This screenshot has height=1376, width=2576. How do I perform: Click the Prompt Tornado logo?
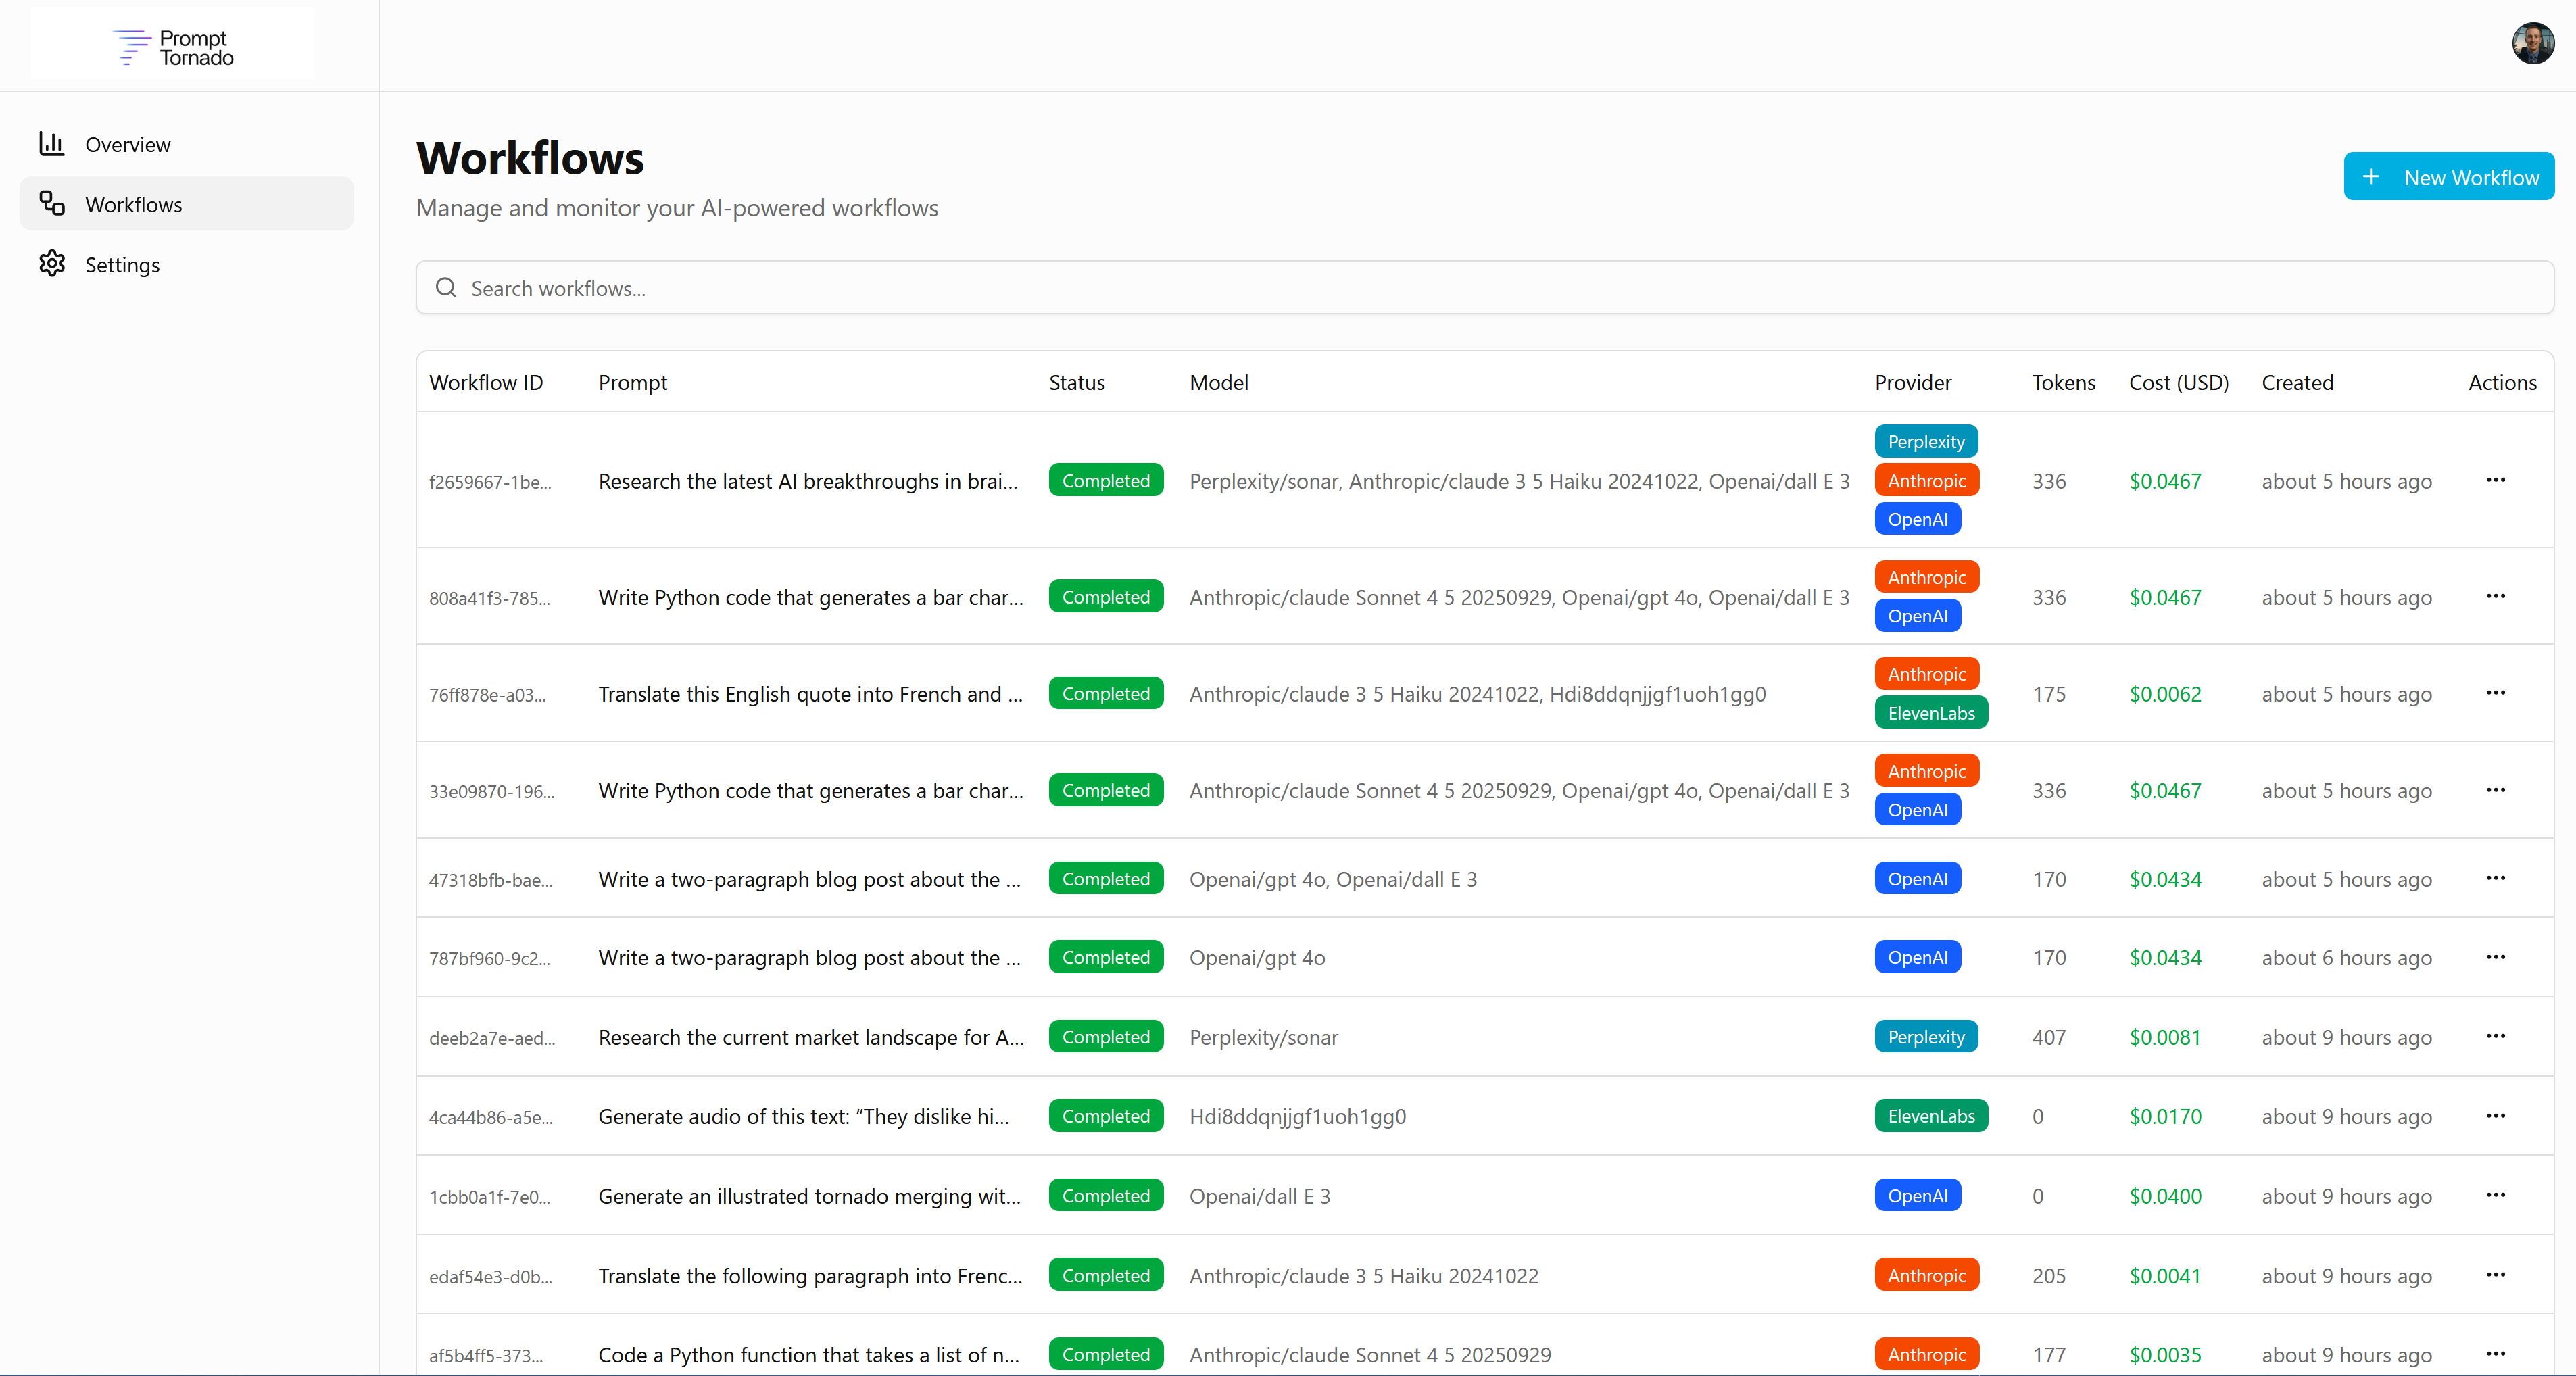(x=170, y=44)
